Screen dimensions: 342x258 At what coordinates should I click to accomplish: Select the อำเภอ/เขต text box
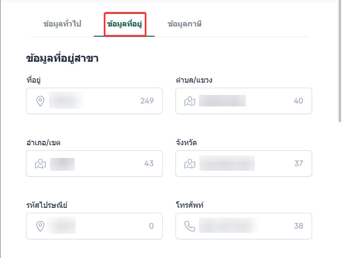107,163
